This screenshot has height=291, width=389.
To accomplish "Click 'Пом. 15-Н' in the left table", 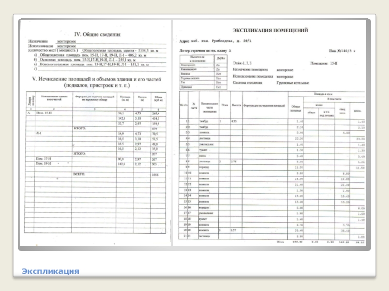I will pyautogui.click(x=44, y=113).
